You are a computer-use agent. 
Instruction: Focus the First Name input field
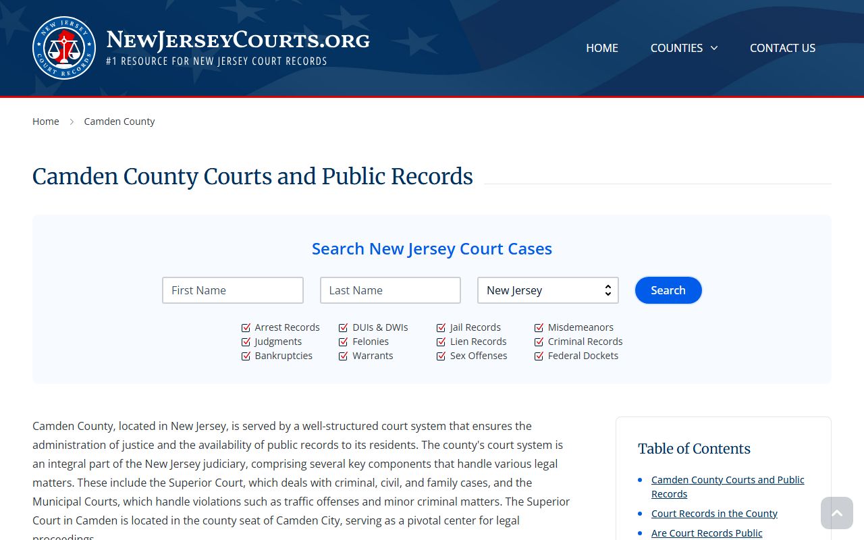(x=233, y=290)
